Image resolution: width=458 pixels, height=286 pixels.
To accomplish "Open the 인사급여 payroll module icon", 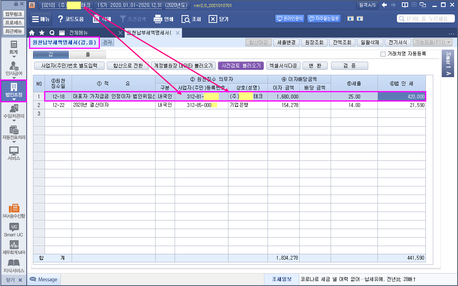I will tap(14, 65).
